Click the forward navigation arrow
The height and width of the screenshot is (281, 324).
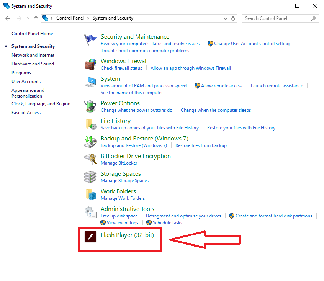click(x=19, y=18)
